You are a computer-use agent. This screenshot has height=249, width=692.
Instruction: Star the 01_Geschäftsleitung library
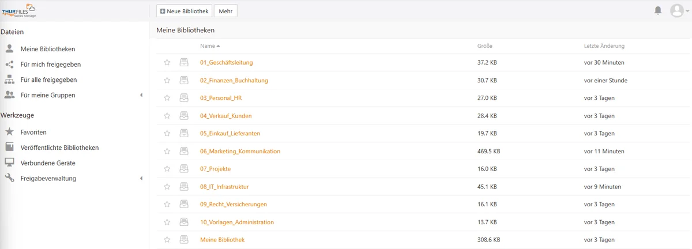coord(167,62)
